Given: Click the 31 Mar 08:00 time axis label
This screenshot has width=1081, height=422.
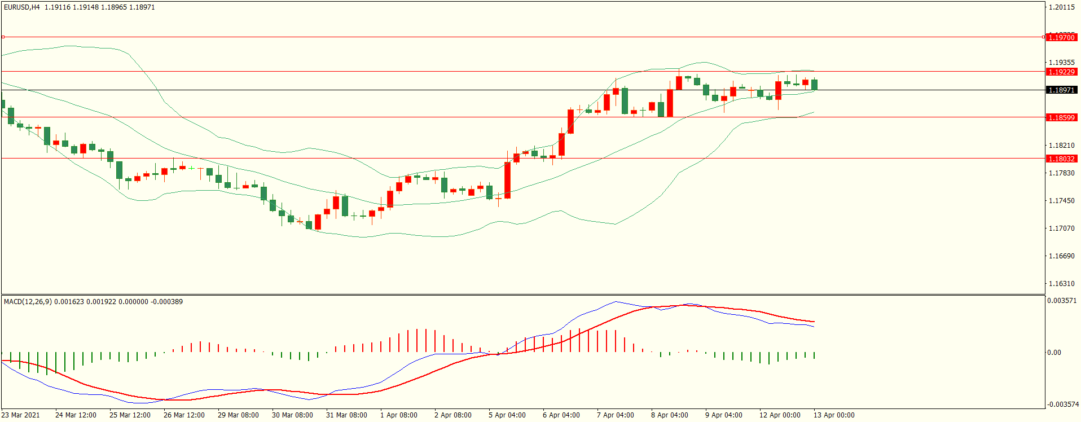Looking at the screenshot, I should click(x=346, y=415).
